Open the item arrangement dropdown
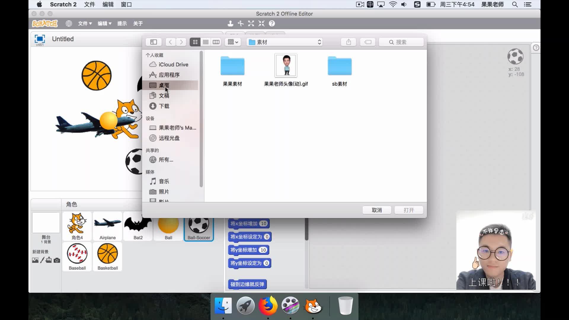 coord(233,42)
